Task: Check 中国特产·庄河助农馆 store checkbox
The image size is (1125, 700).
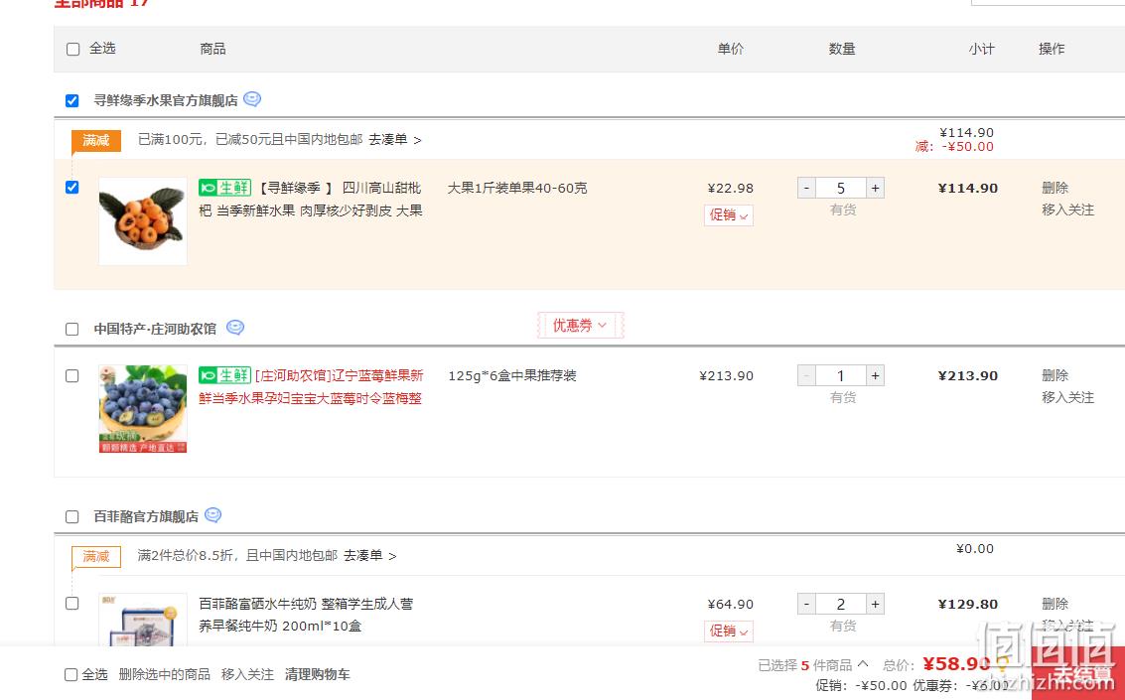Action: pyautogui.click(x=71, y=330)
